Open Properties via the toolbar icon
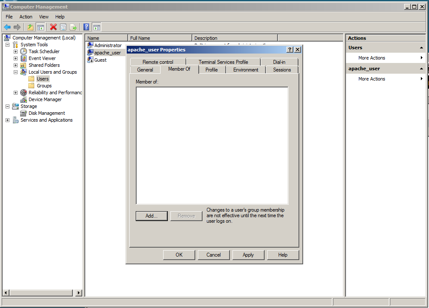This screenshot has width=429, height=308. click(63, 27)
